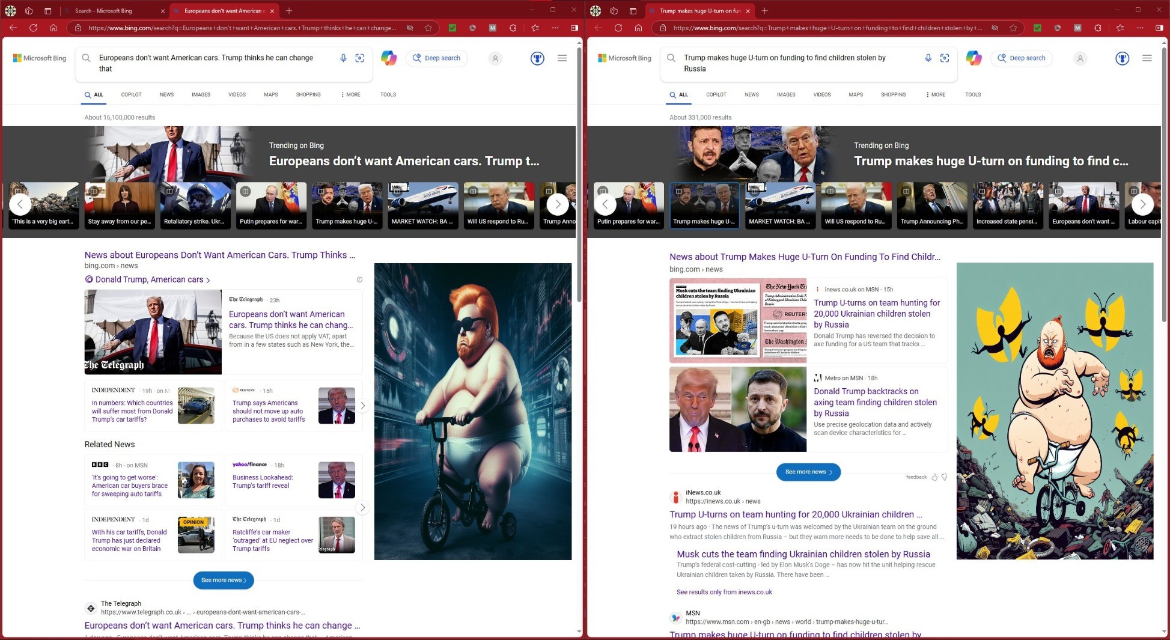This screenshot has height=640, width=1170.
Task: Open the hamburger menu in right Bing page
Action: point(1147,58)
